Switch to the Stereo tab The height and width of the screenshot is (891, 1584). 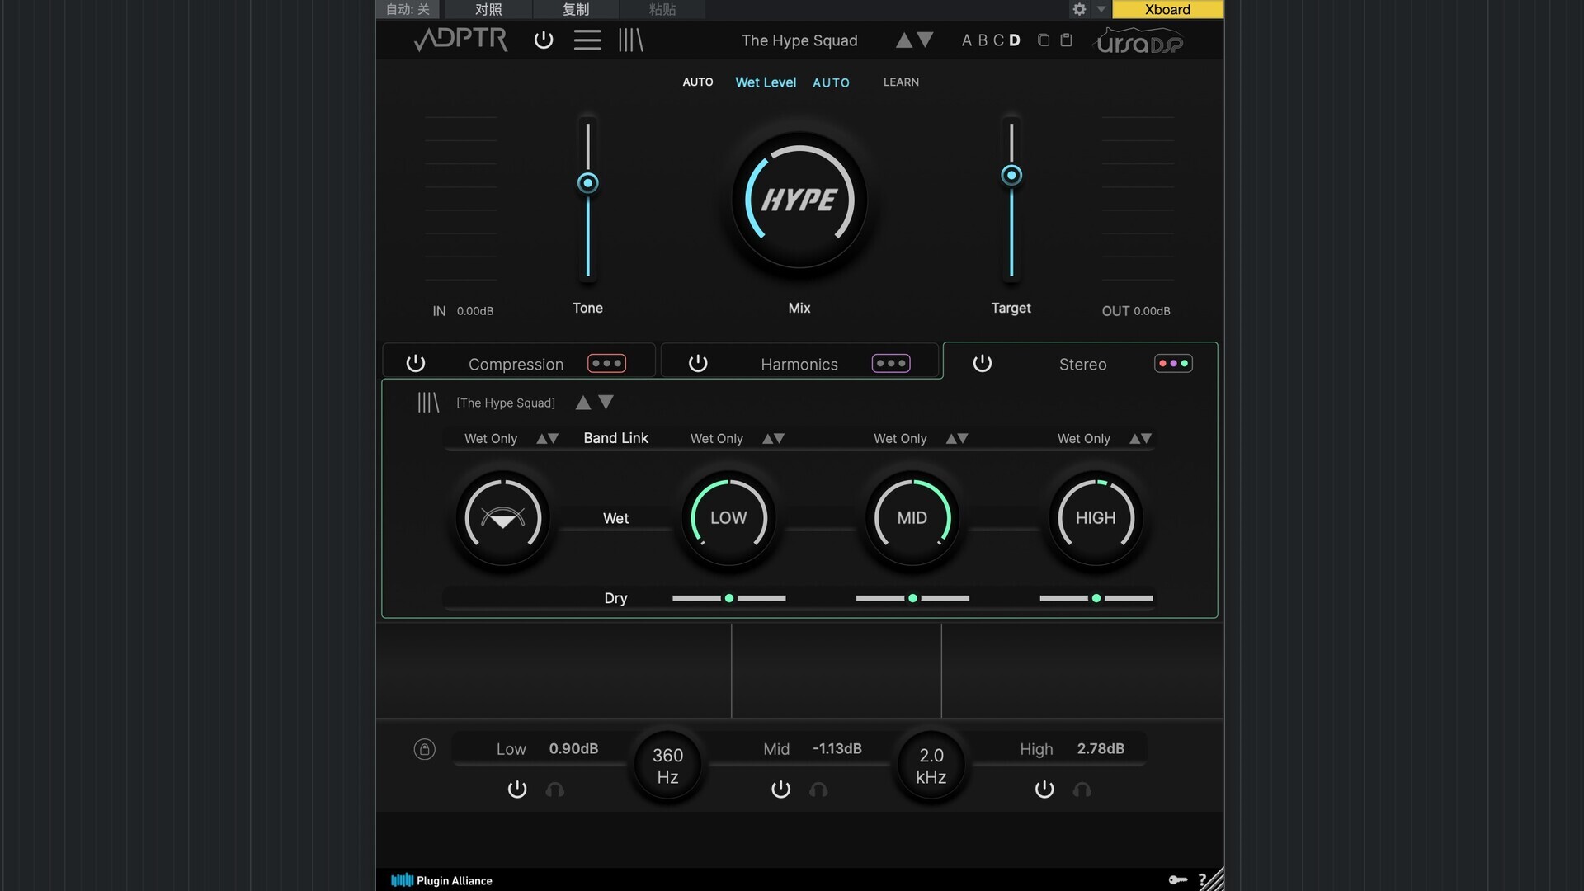coord(1082,364)
